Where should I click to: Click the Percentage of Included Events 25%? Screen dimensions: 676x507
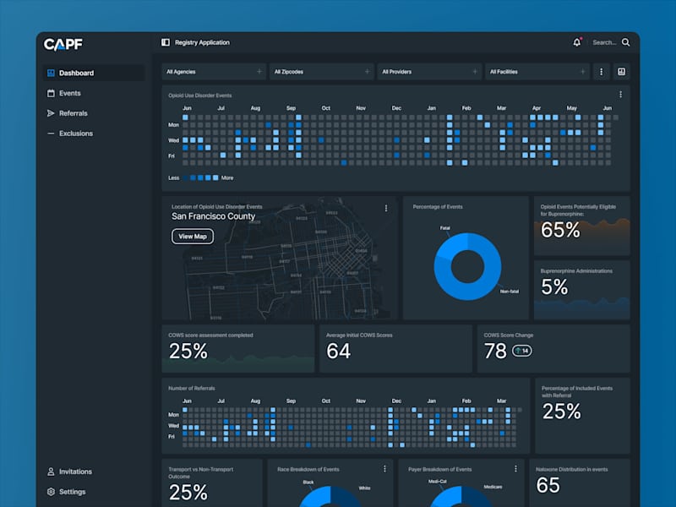562,412
